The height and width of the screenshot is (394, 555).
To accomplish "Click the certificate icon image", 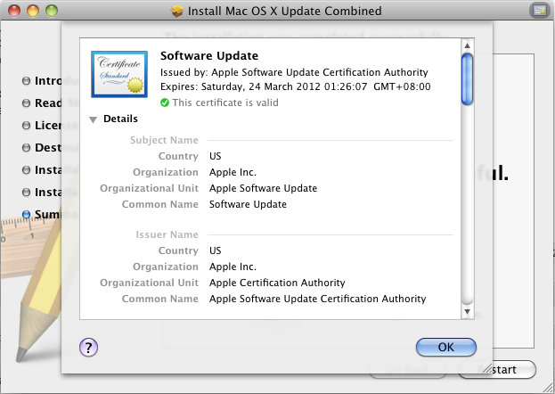I will (x=119, y=74).
